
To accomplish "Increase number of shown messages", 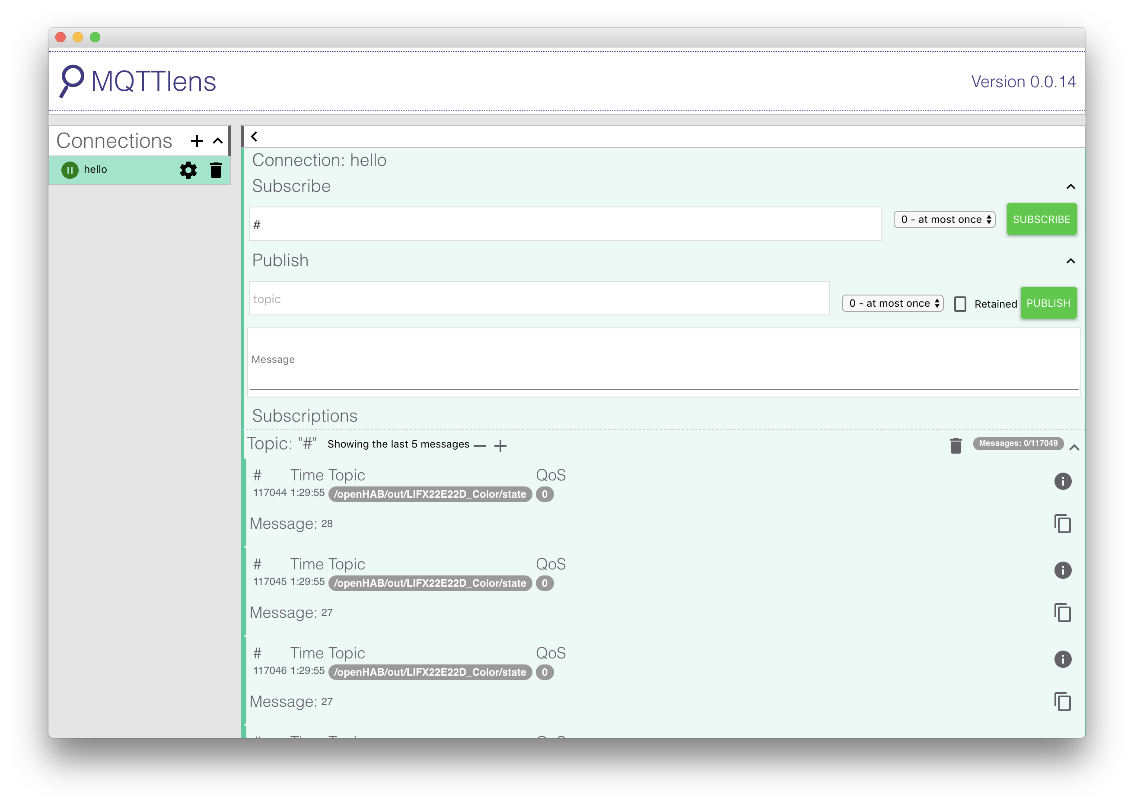I will pos(500,446).
